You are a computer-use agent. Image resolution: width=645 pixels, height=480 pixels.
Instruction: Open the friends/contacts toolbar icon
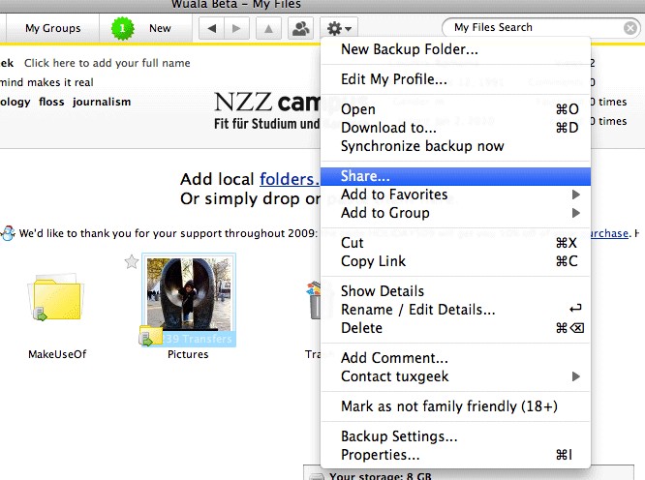[300, 28]
